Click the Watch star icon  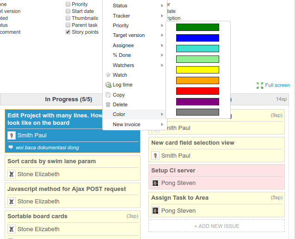coord(108,75)
